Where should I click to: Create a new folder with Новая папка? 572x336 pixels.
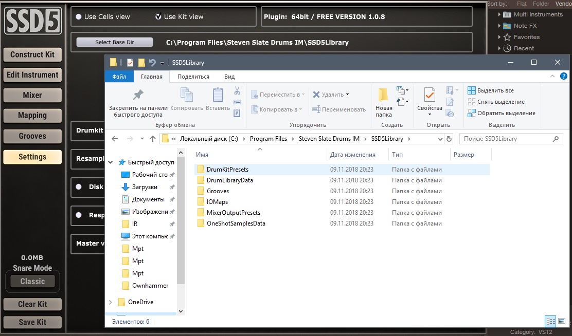[x=384, y=102]
